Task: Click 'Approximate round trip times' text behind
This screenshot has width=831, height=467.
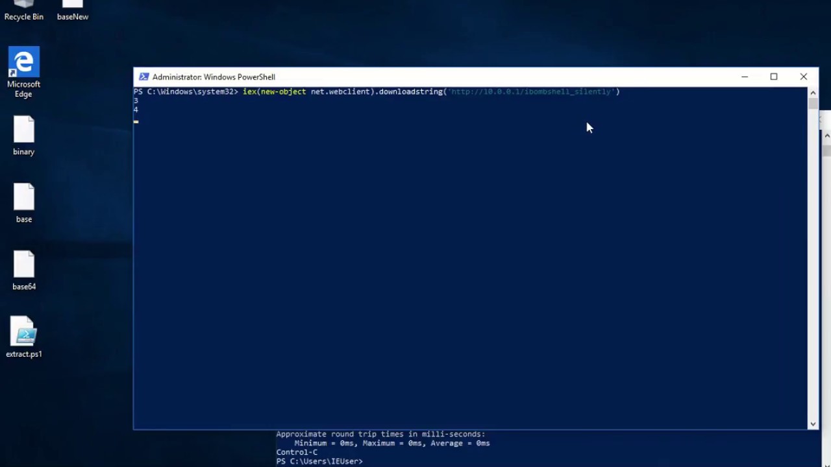Action: [380, 434]
